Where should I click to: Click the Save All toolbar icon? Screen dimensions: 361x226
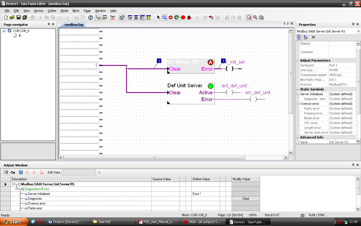click(x=25, y=18)
